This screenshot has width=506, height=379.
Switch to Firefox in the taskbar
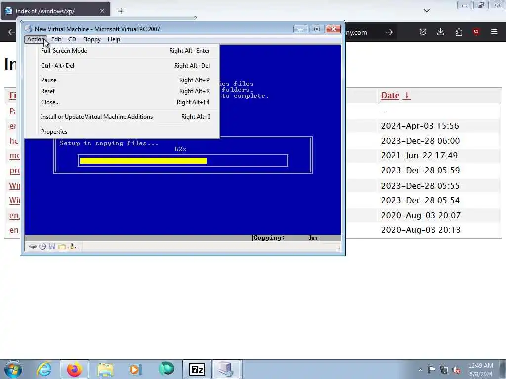(74, 369)
